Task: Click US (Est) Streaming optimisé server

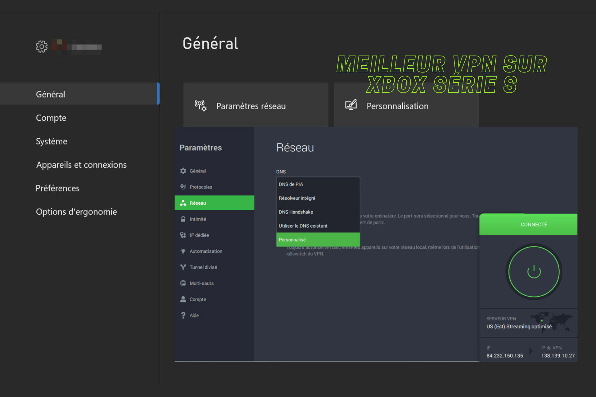Action: click(x=519, y=326)
